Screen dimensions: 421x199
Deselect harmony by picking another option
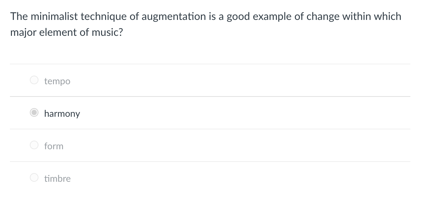click(x=34, y=80)
